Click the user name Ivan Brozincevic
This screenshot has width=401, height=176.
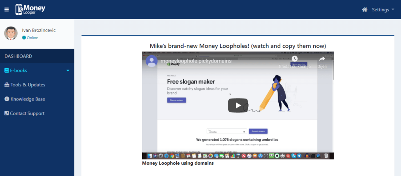coord(39,31)
